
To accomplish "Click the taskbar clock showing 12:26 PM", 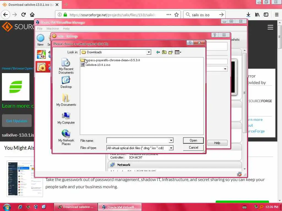I will 272,207.
